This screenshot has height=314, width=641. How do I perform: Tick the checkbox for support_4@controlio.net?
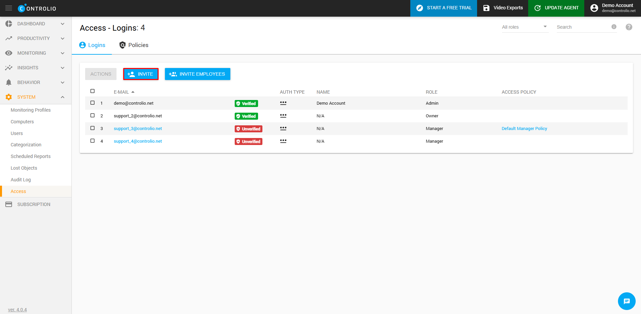tap(92, 141)
